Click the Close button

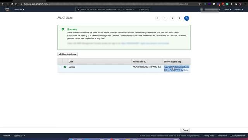point(185,130)
